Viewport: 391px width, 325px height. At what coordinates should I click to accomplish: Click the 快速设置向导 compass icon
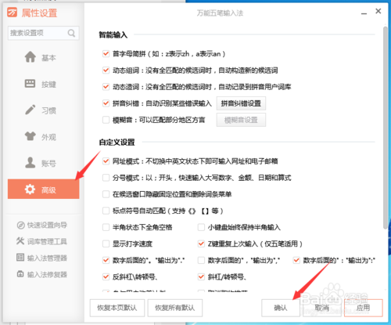pyautogui.click(x=20, y=225)
